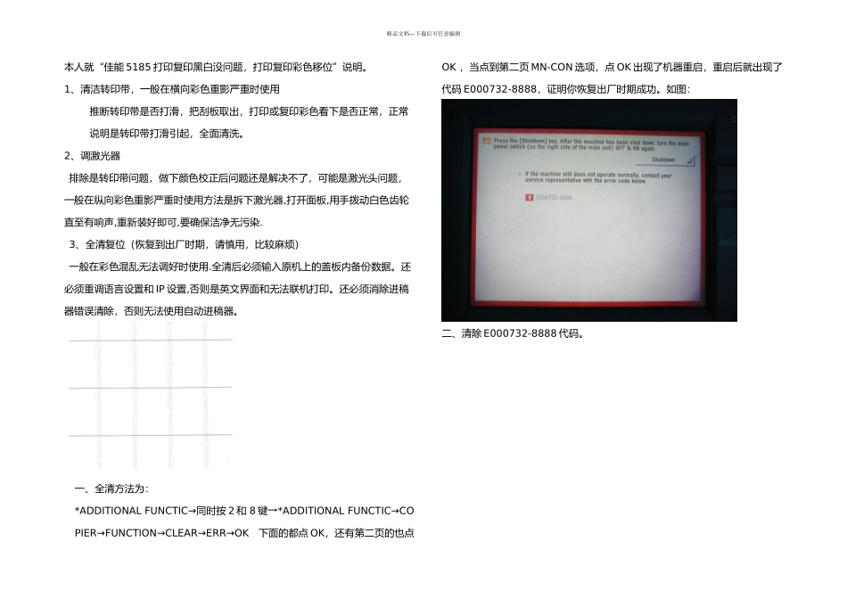Viewport: 847px width, 599px height.
Task: Click heading 1、清洁转印带
Action: (172, 89)
